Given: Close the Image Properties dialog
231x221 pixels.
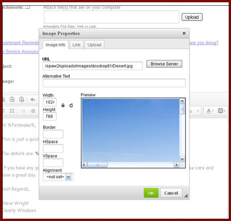Looking at the screenshot, I should tap(184, 33).
